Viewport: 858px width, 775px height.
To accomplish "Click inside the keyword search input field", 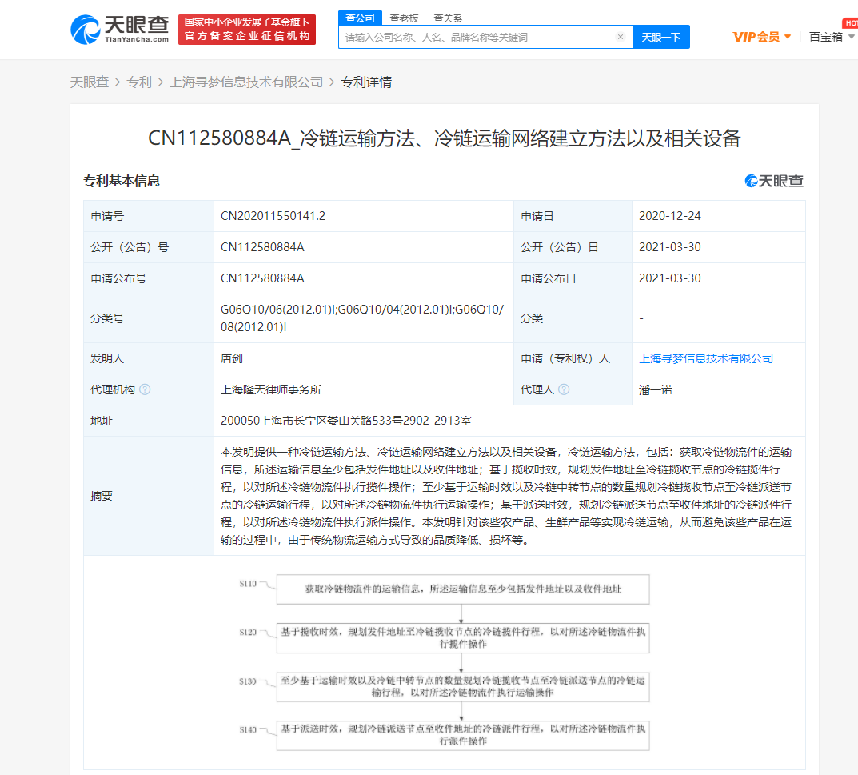I will coord(480,37).
